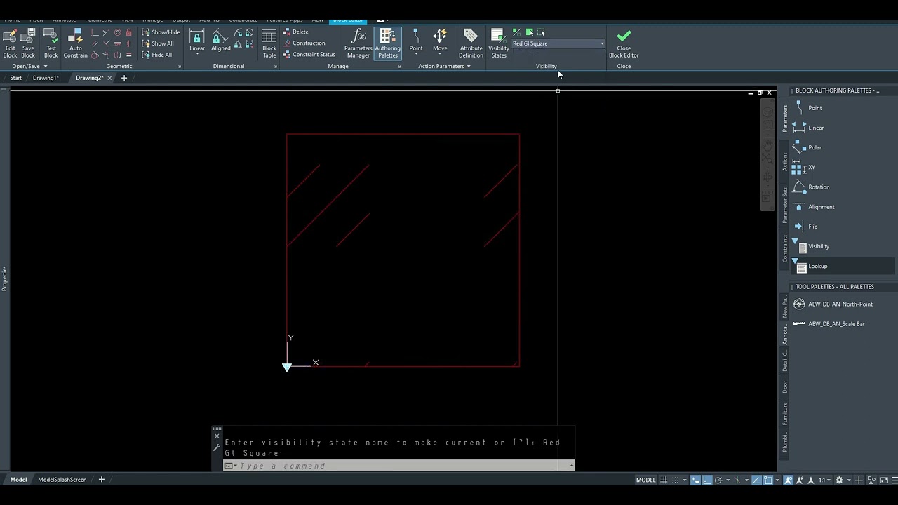Apply Auto Constrain tool
Image resolution: width=898 pixels, height=505 pixels.
pos(75,43)
